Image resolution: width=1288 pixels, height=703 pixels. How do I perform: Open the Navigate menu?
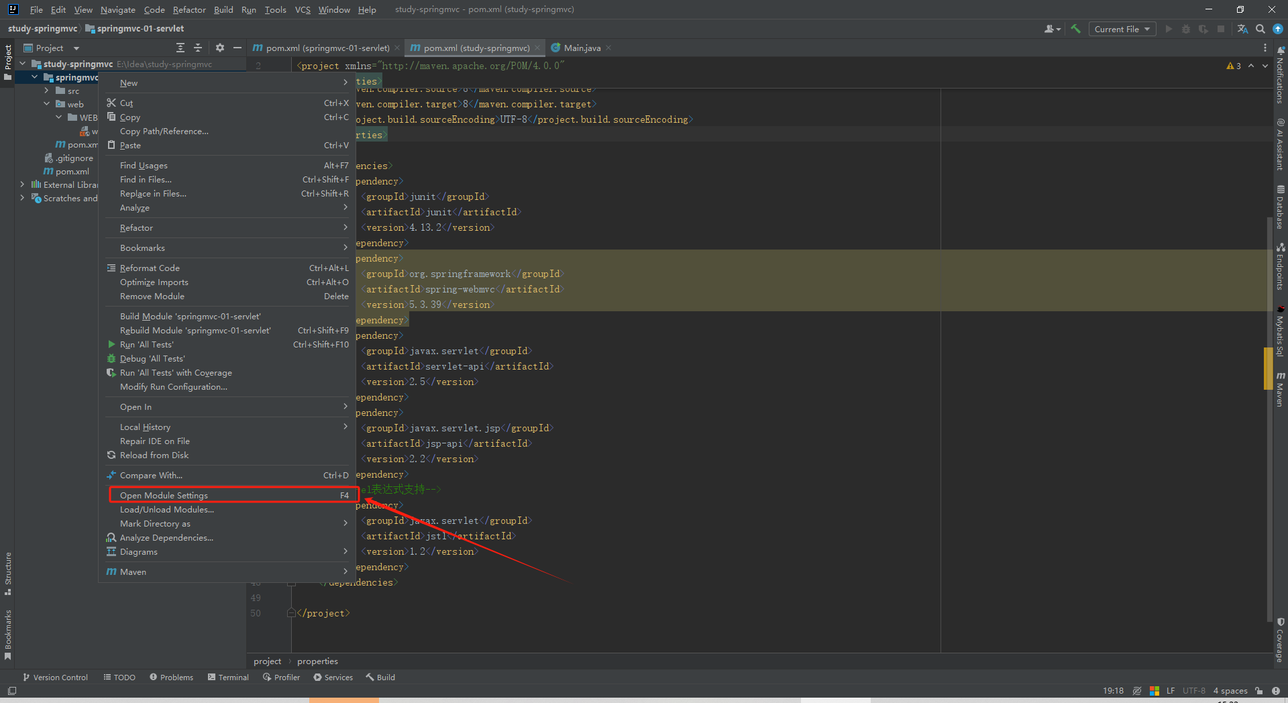pyautogui.click(x=117, y=9)
